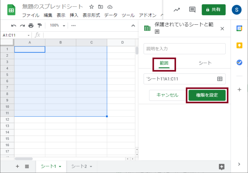Open Google Calendar side panel icon
This screenshot has height=173, width=248.
239,29
